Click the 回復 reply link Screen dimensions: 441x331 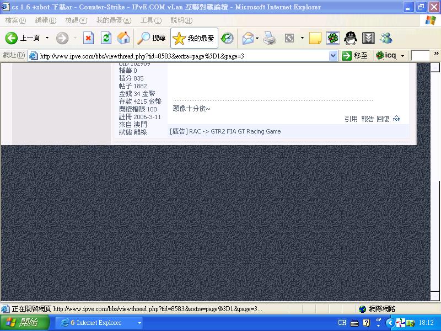point(383,119)
